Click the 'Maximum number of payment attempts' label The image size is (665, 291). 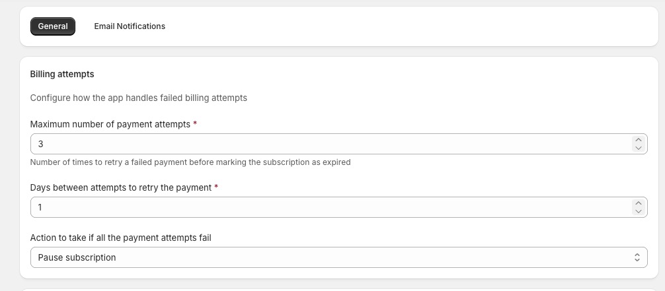[x=110, y=124]
